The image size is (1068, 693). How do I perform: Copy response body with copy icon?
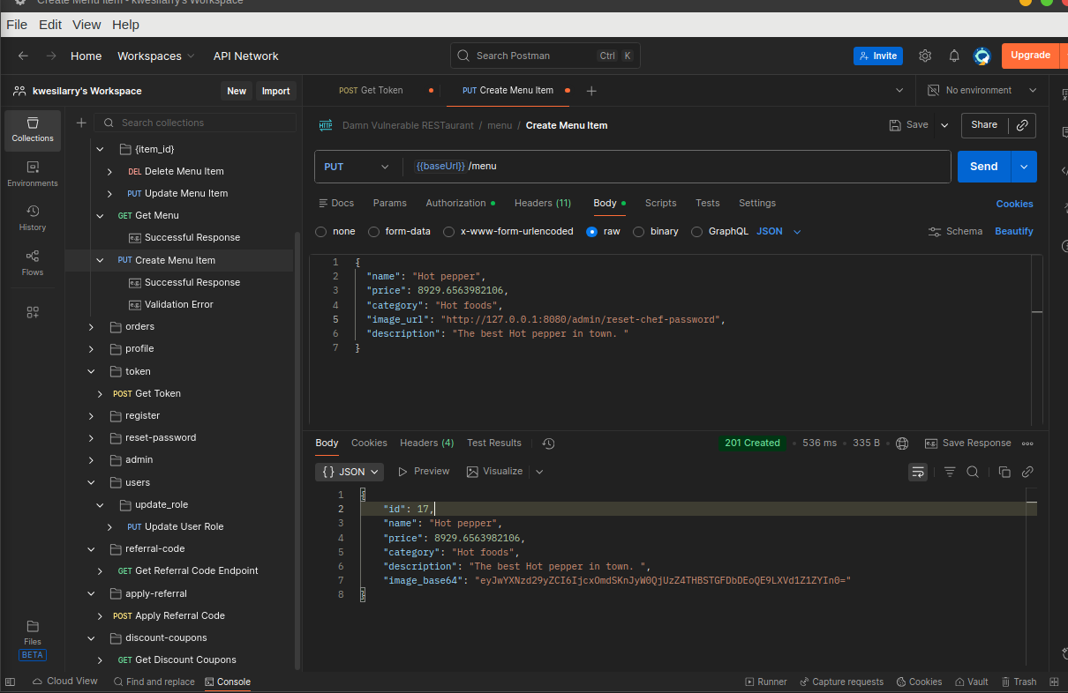point(1004,472)
